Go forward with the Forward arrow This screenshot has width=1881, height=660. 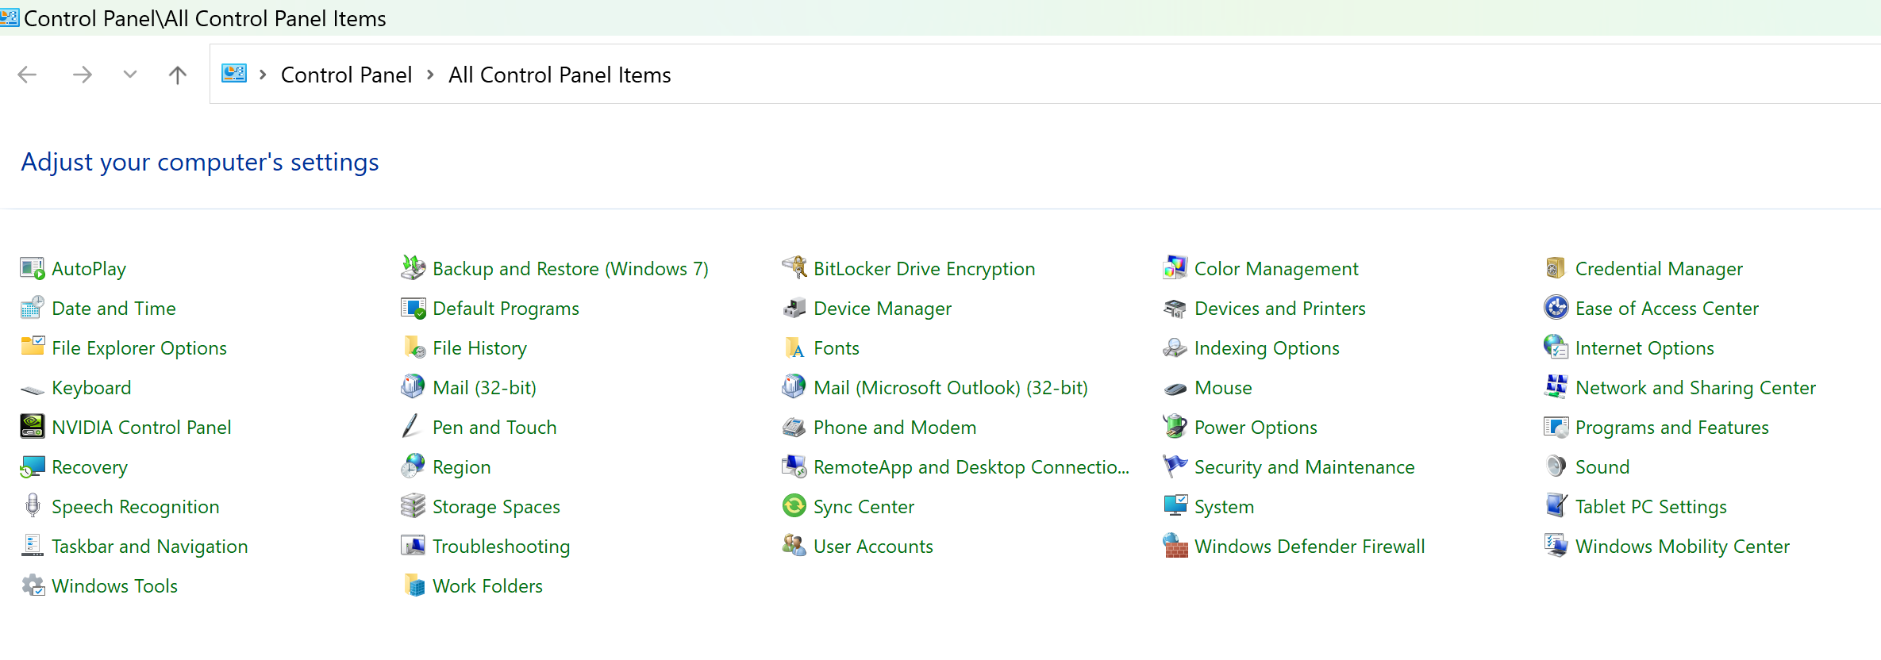(x=82, y=75)
